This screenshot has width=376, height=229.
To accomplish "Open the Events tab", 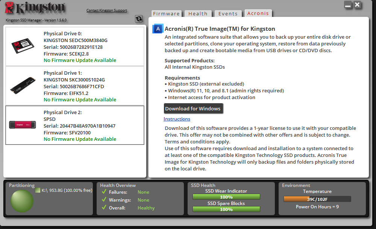I will pos(228,14).
